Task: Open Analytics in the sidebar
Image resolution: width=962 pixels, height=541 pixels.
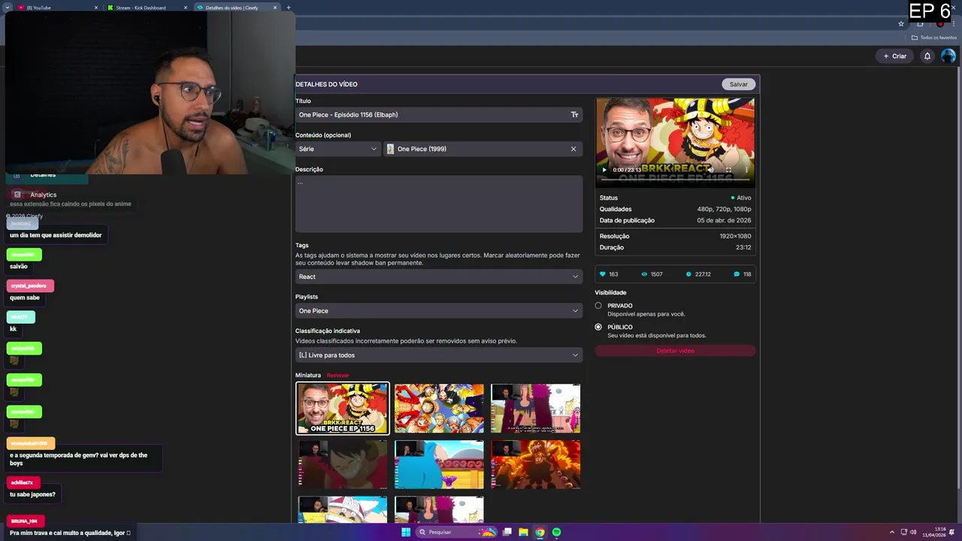Action: click(44, 195)
